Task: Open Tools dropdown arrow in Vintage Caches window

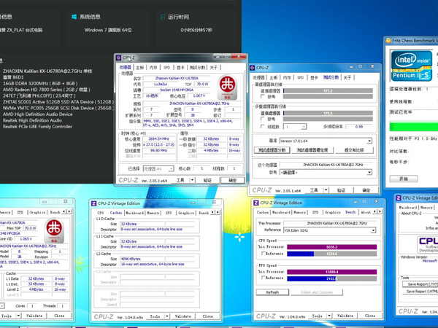Action: (166, 316)
